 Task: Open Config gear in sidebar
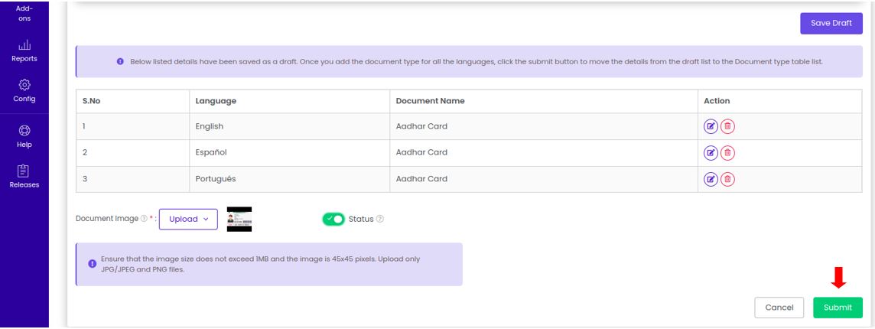click(24, 91)
